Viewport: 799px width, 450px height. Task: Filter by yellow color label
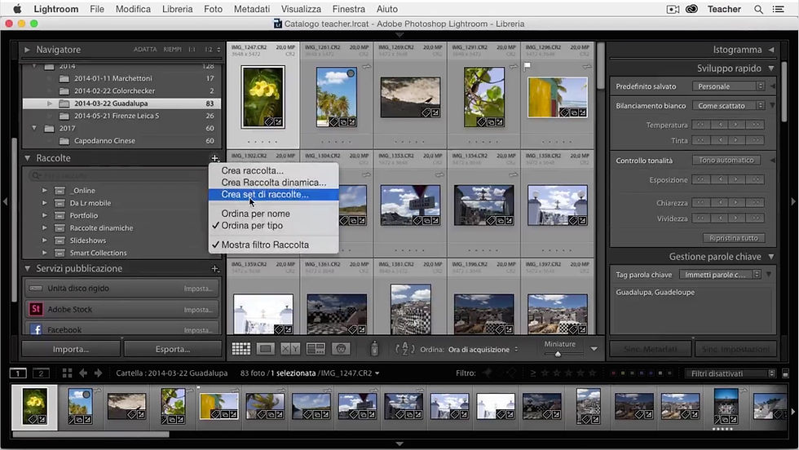click(x=623, y=373)
